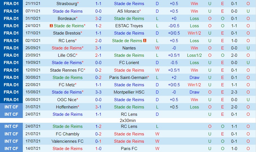
Task: Click the Paris FC team name
Action: point(129,149)
